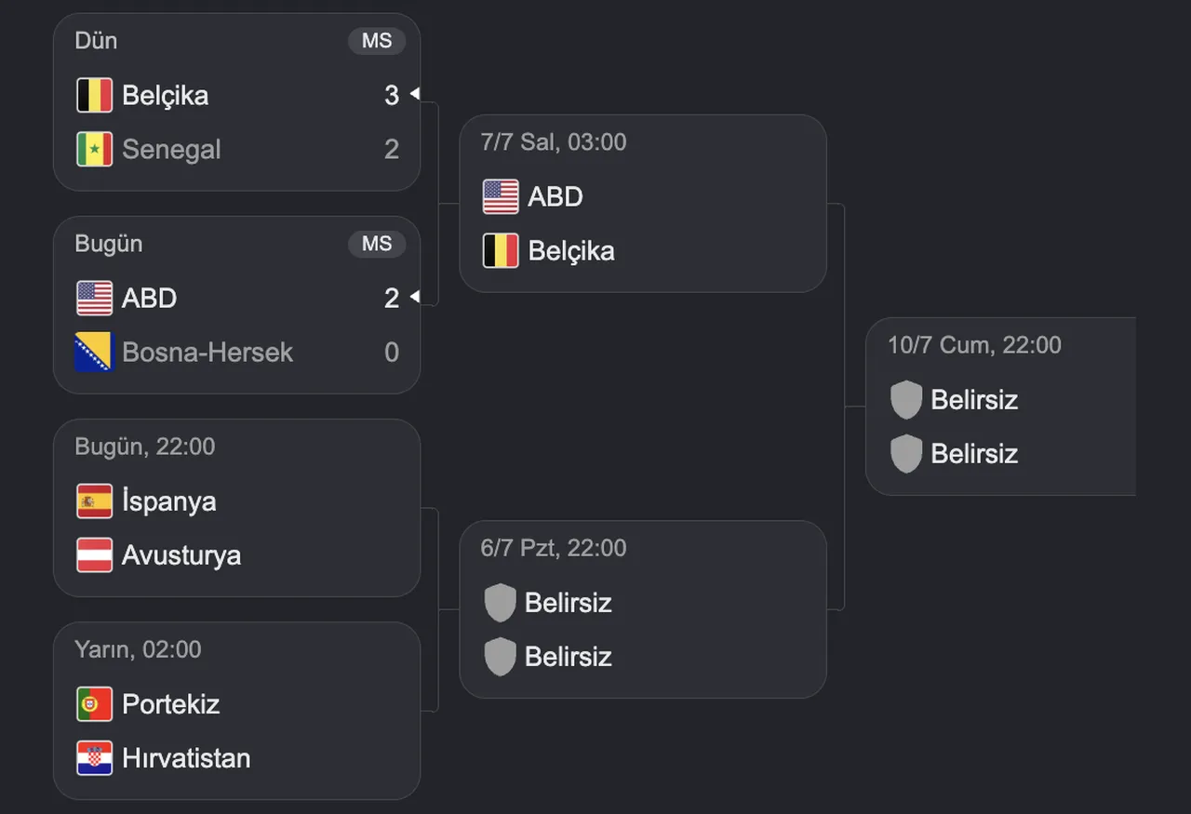
Task: Click the Hırvatistan team name
Action: click(x=186, y=757)
